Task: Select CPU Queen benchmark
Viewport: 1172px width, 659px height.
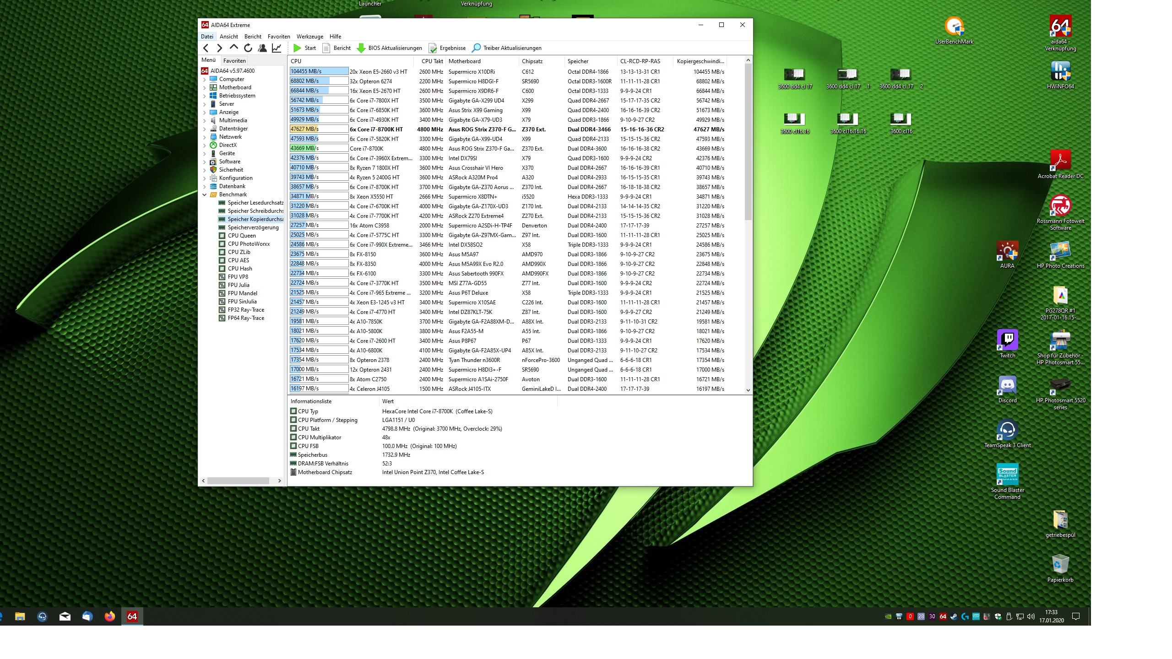Action: tap(237, 236)
